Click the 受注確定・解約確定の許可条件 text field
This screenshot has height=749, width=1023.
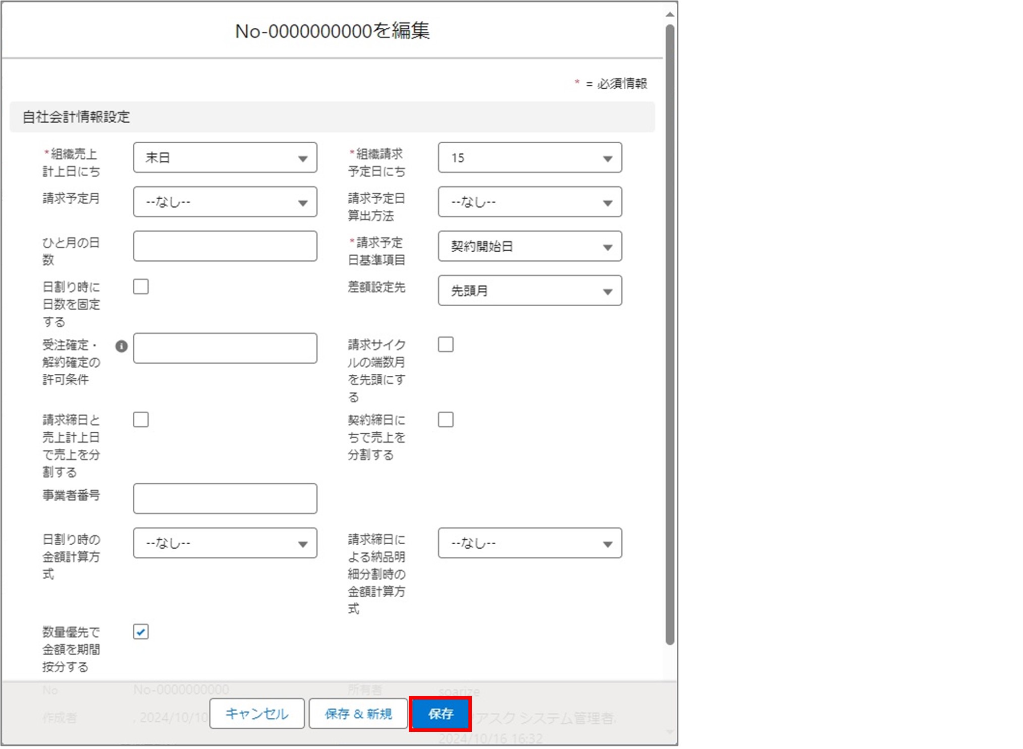(225, 348)
